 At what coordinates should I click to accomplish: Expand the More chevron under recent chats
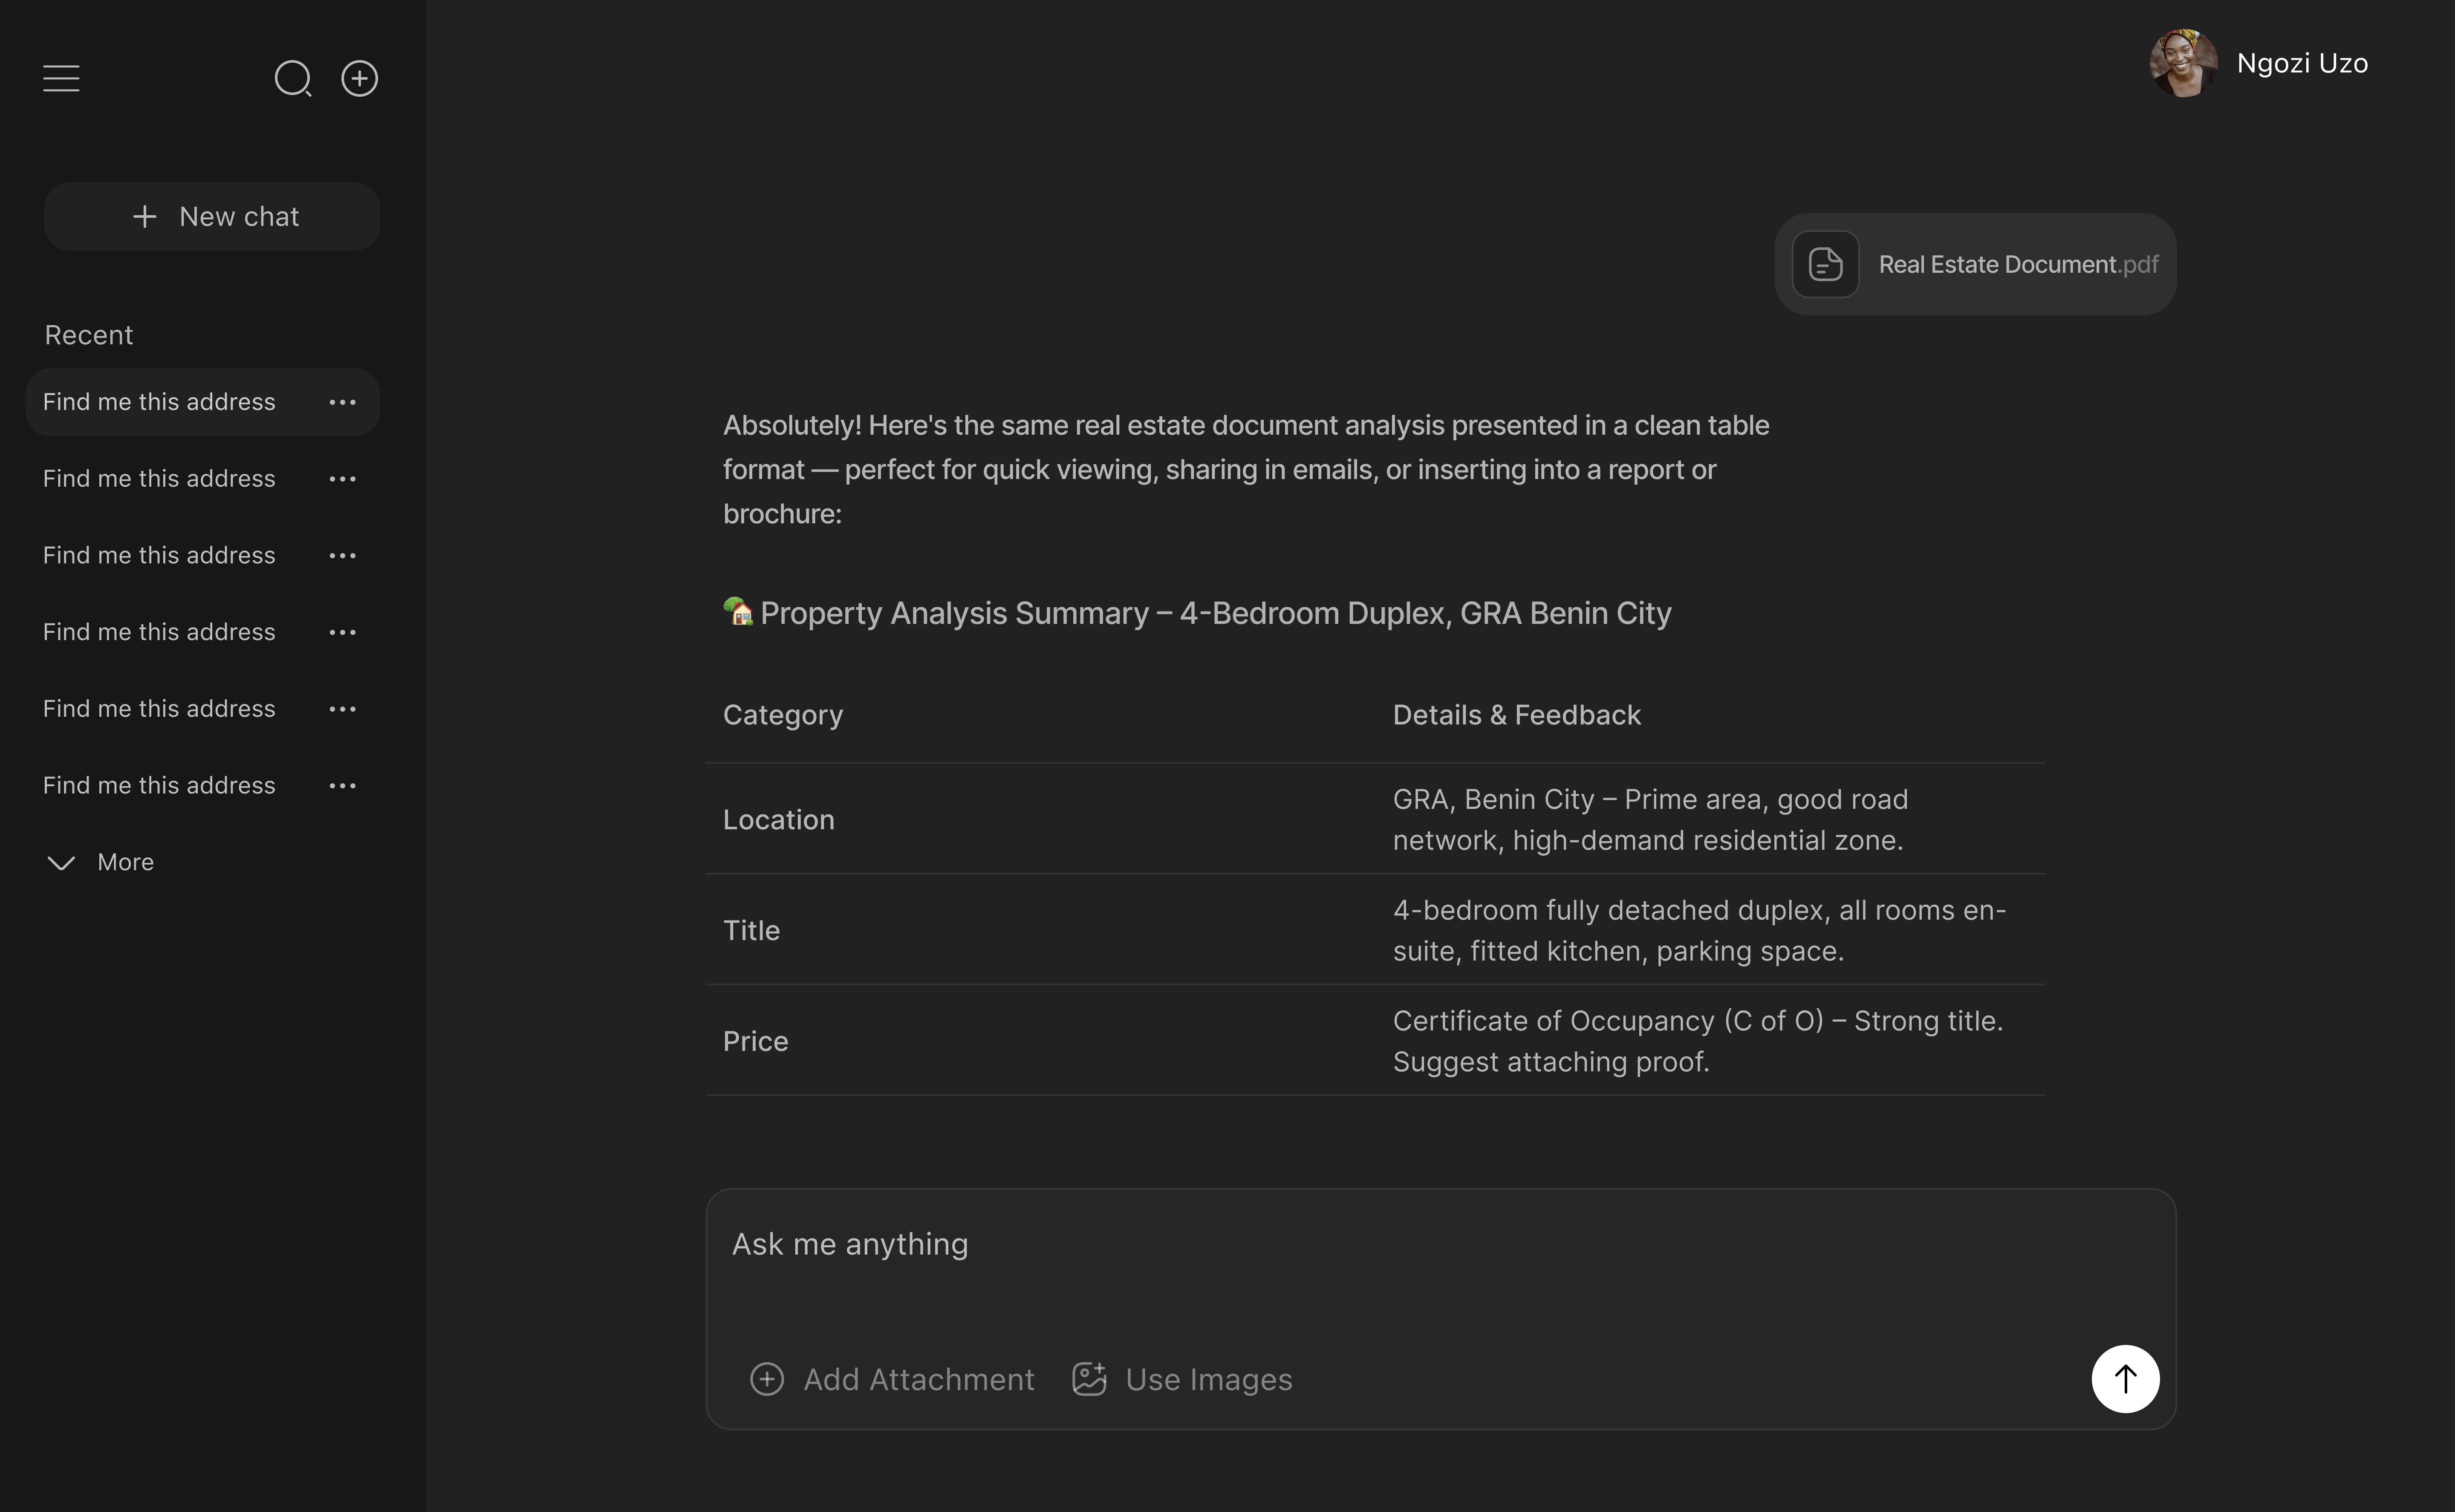point(62,862)
